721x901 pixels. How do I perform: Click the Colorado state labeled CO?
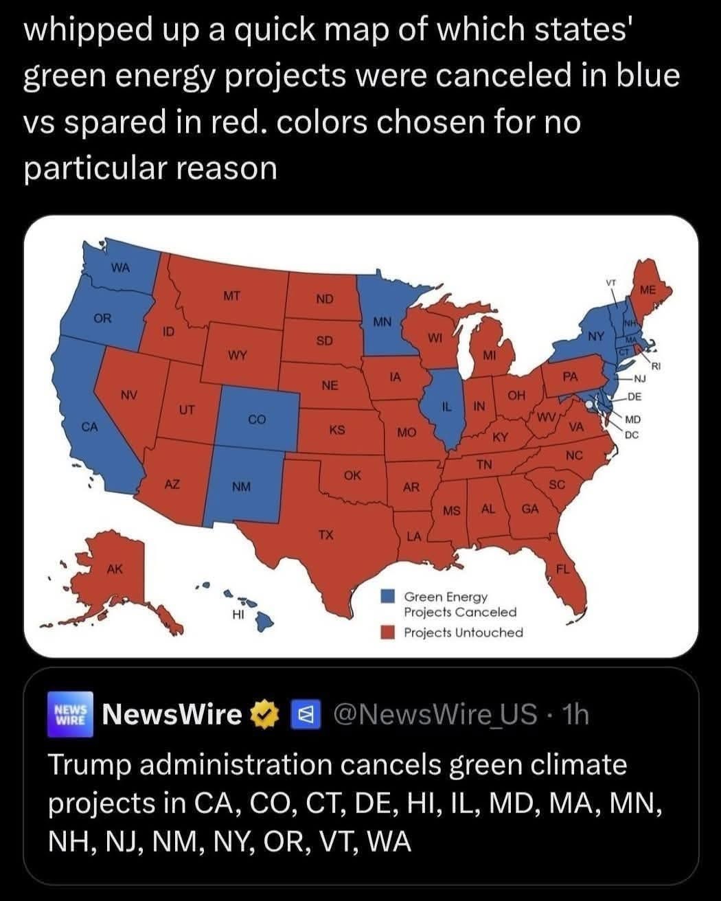257,418
